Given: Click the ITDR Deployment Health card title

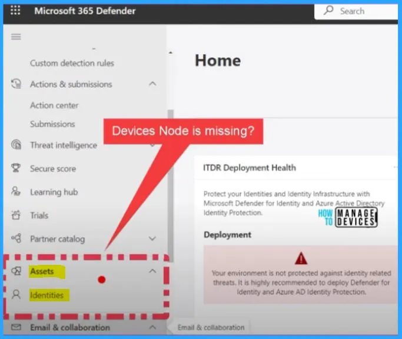Looking at the screenshot, I should [x=250, y=168].
